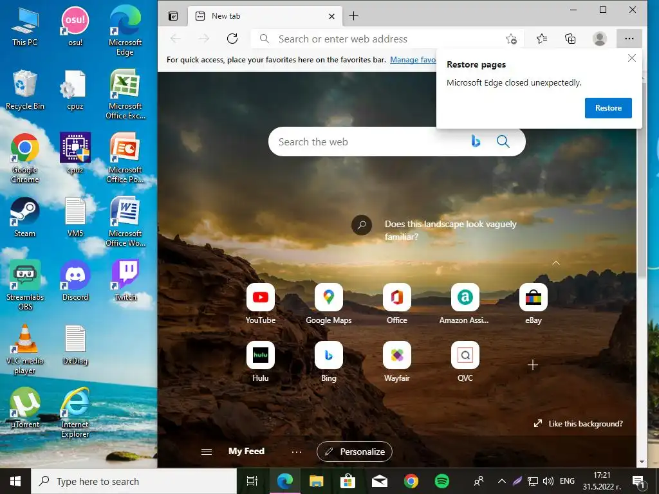Open the YouTube quick link
The width and height of the screenshot is (659, 494).
pyautogui.click(x=261, y=304)
